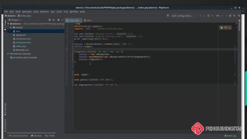Viewport: 247px width, 139px height.
Task: Click the Debug bug icon
Action: tap(200, 16)
